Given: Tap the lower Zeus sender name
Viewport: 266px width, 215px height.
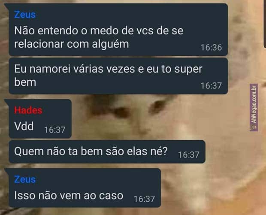Looking at the screenshot, I should tap(25, 179).
